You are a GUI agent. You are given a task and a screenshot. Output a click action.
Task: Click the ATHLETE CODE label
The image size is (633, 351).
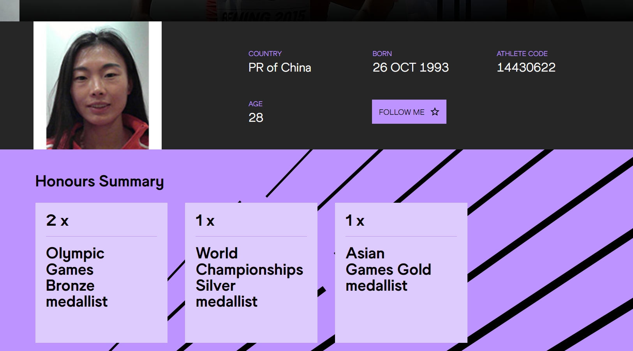[x=522, y=54]
